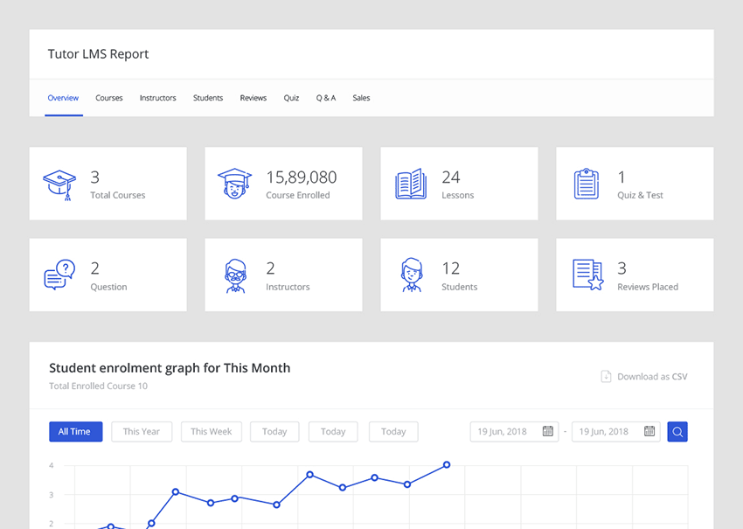This screenshot has width=743, height=529.
Task: Click the graduate student icon beside Course Enrolled
Action: tap(234, 183)
